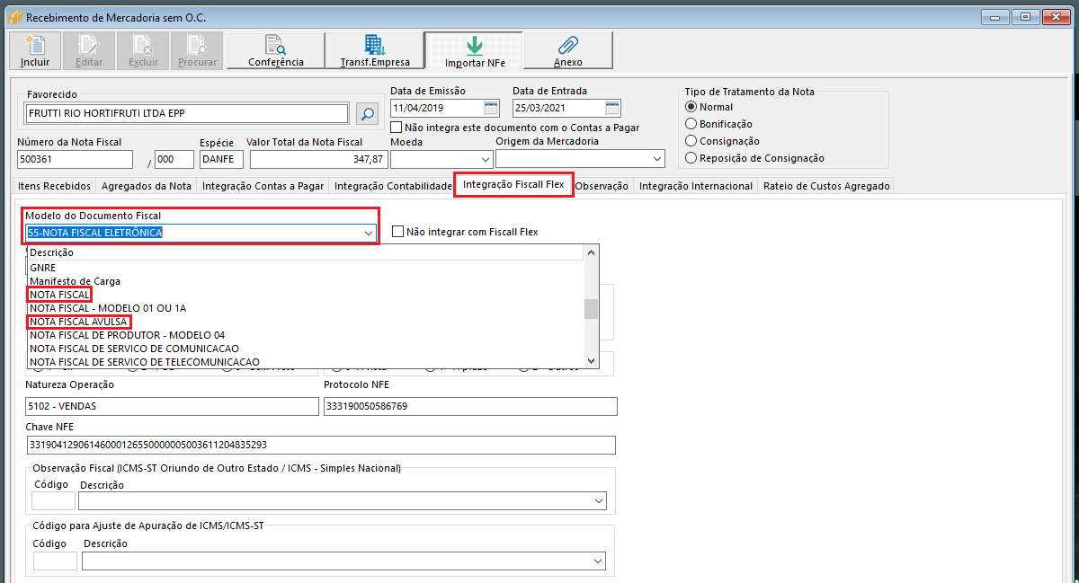The width and height of the screenshot is (1079, 583).
Task: Open the Integração Internacional tab
Action: click(x=696, y=186)
